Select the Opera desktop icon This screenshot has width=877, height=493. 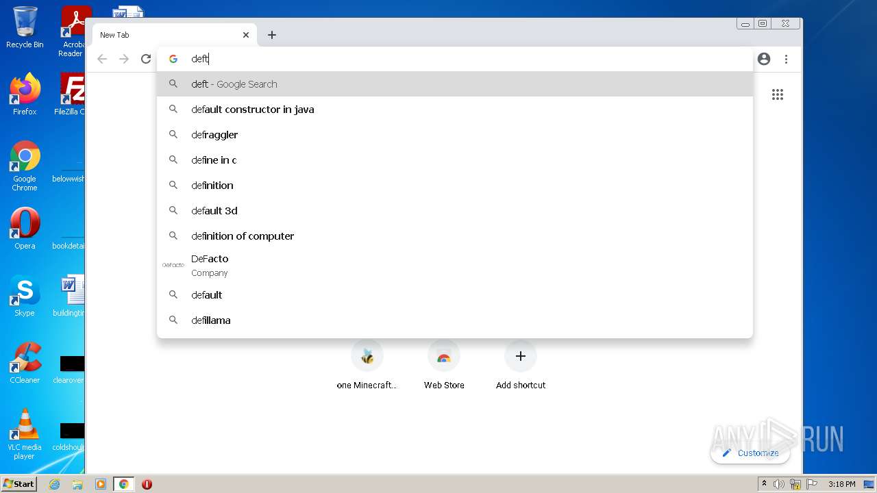tap(25, 229)
